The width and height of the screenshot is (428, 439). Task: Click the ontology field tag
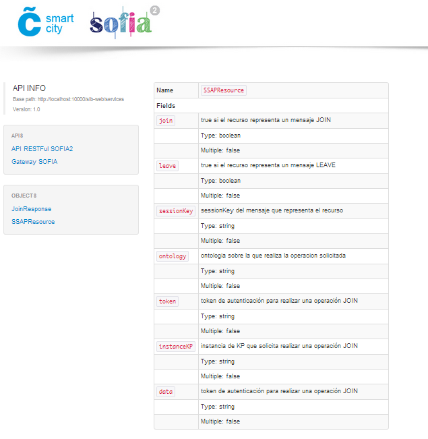click(172, 256)
